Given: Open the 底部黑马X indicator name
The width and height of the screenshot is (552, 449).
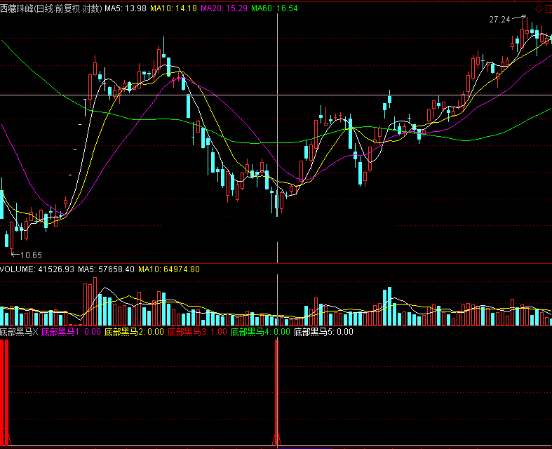Looking at the screenshot, I should click(x=19, y=332).
